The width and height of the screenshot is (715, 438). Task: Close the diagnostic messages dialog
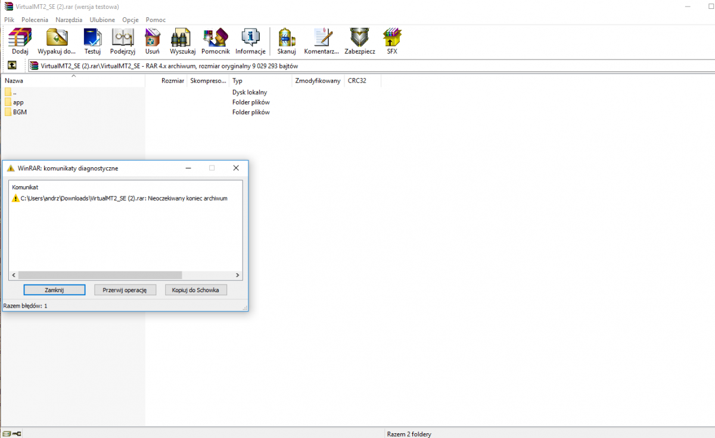[x=236, y=168]
